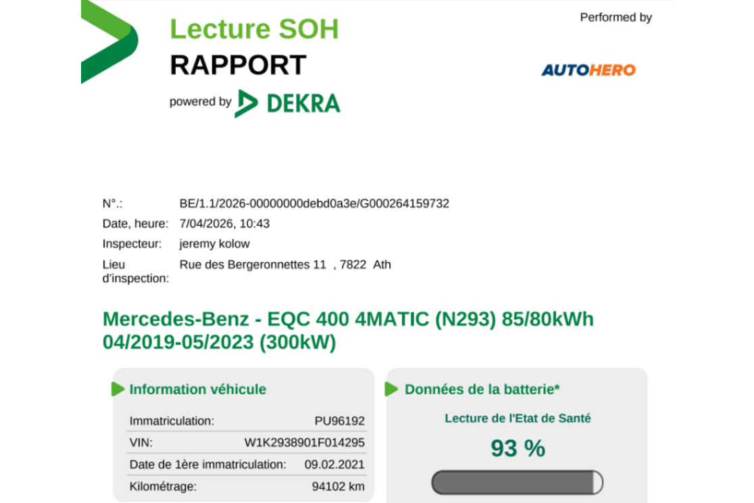Select the 'RAPPORT' heading
754x503 pixels.
pyautogui.click(x=238, y=65)
